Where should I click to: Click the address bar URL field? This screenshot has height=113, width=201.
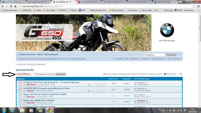point(105,6)
